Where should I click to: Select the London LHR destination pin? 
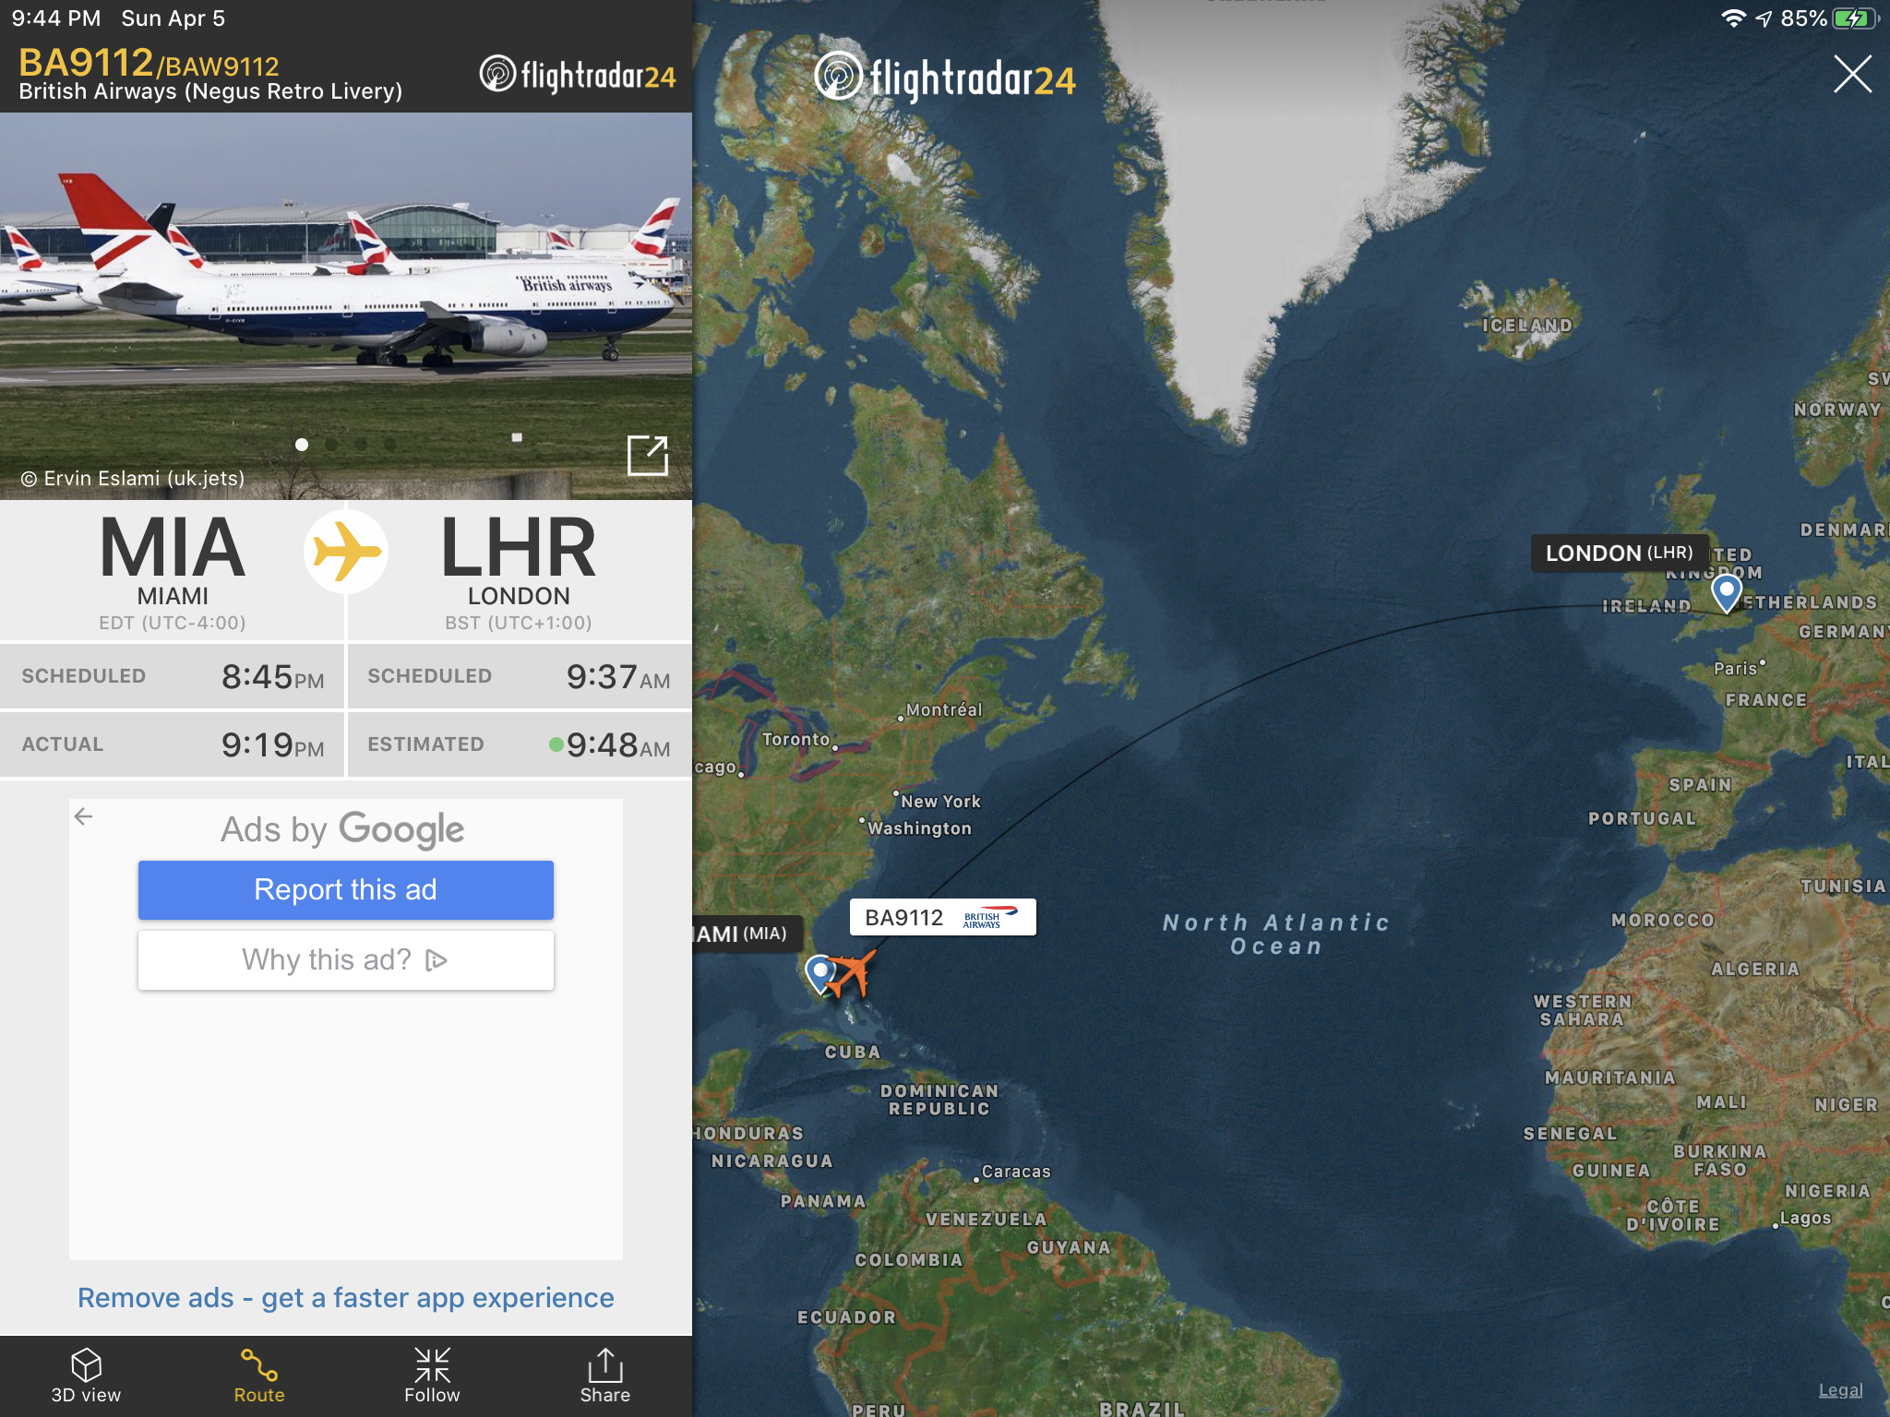(x=1726, y=592)
